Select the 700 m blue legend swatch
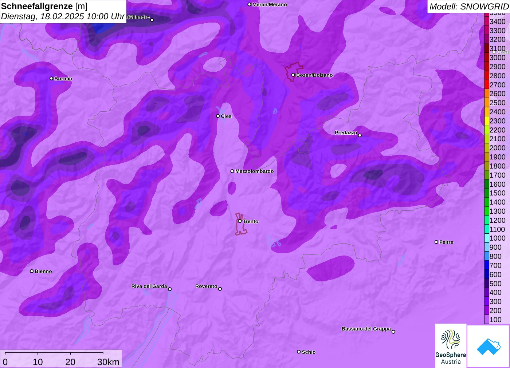The height and width of the screenshot is (368, 510). [x=487, y=265]
